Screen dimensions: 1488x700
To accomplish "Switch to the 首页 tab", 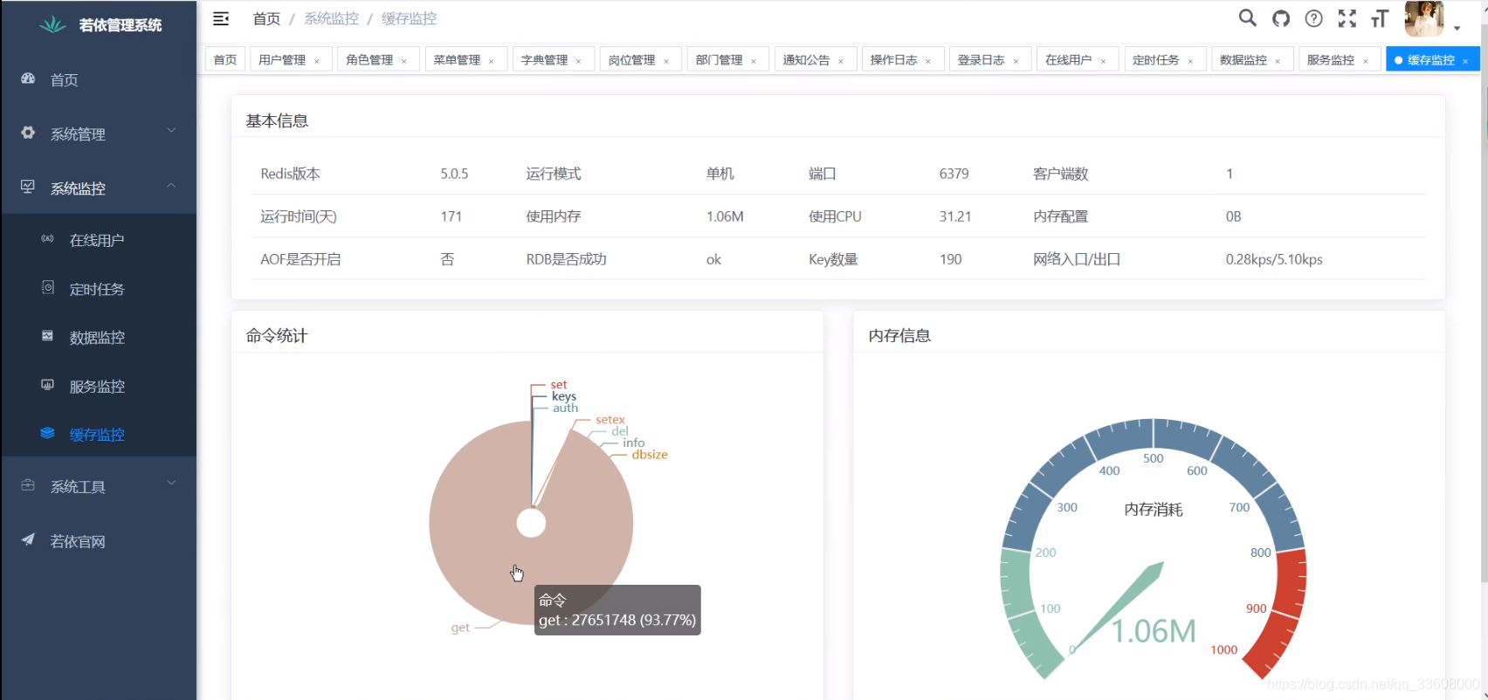I will (225, 59).
